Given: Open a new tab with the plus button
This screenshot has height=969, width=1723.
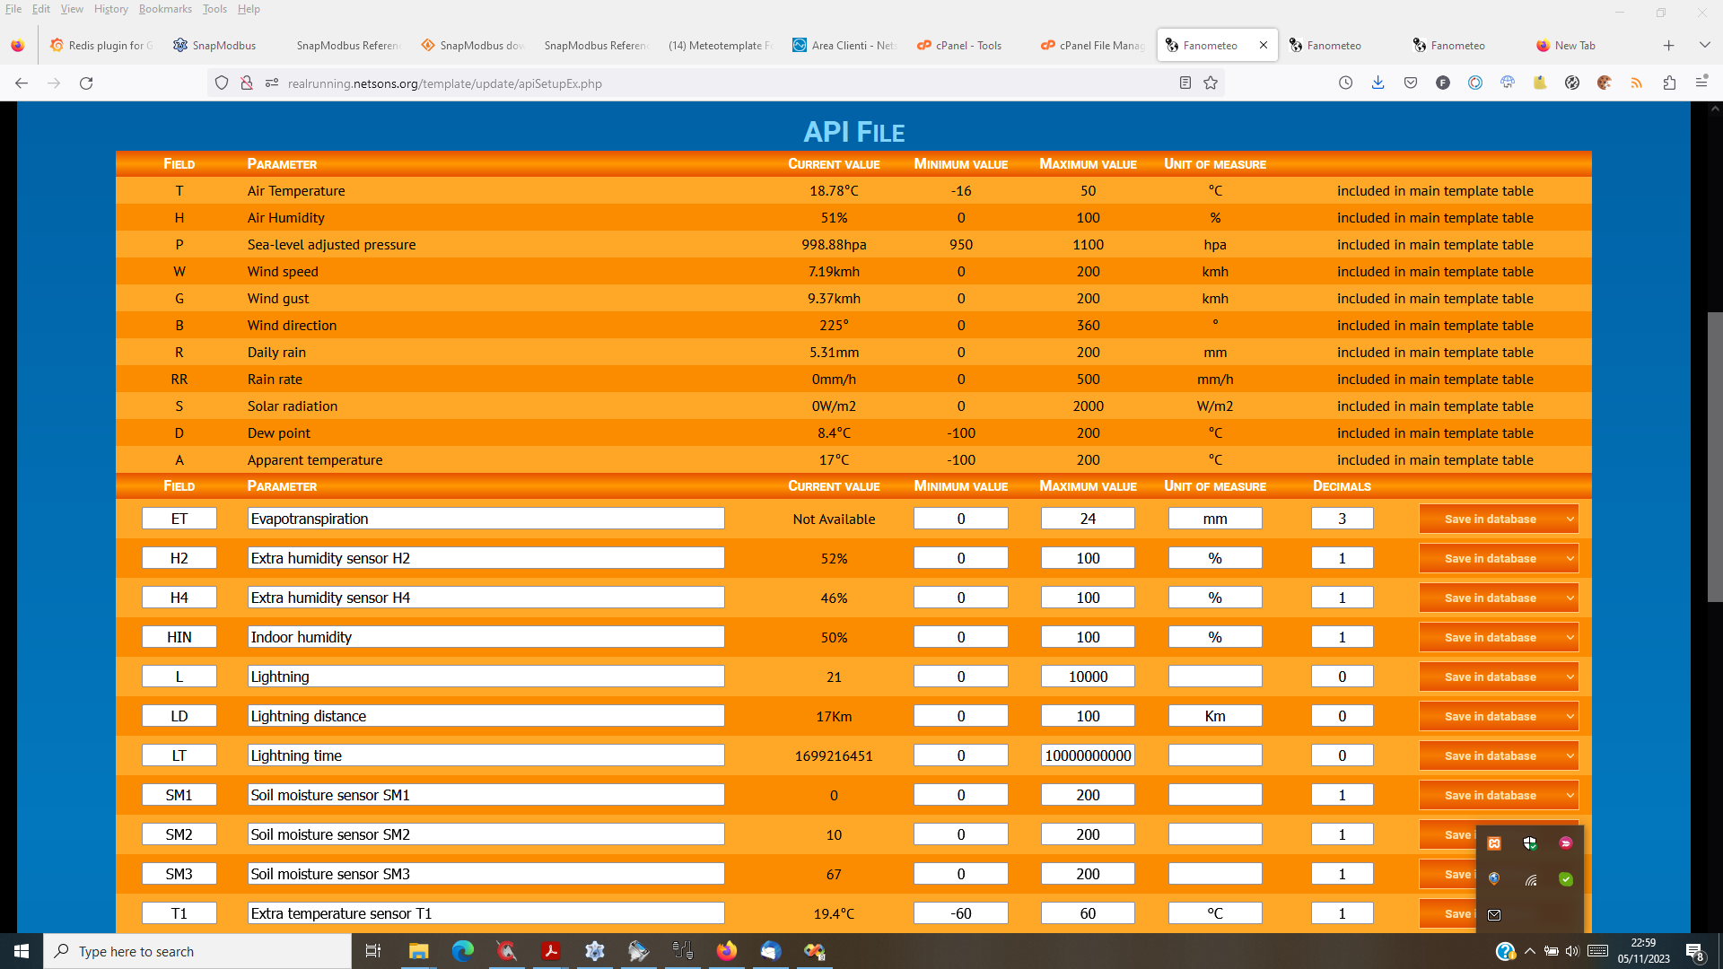Looking at the screenshot, I should (x=1668, y=45).
